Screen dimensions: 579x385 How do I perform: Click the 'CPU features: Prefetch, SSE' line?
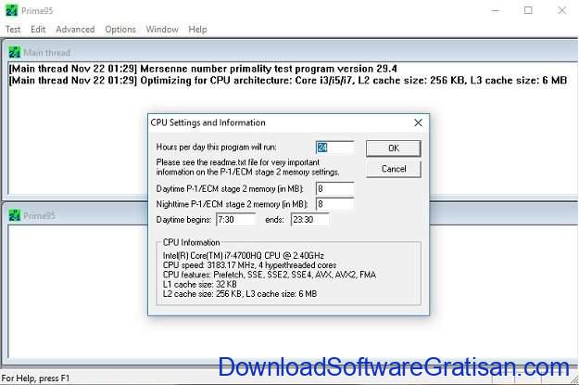pyautogui.click(x=270, y=275)
